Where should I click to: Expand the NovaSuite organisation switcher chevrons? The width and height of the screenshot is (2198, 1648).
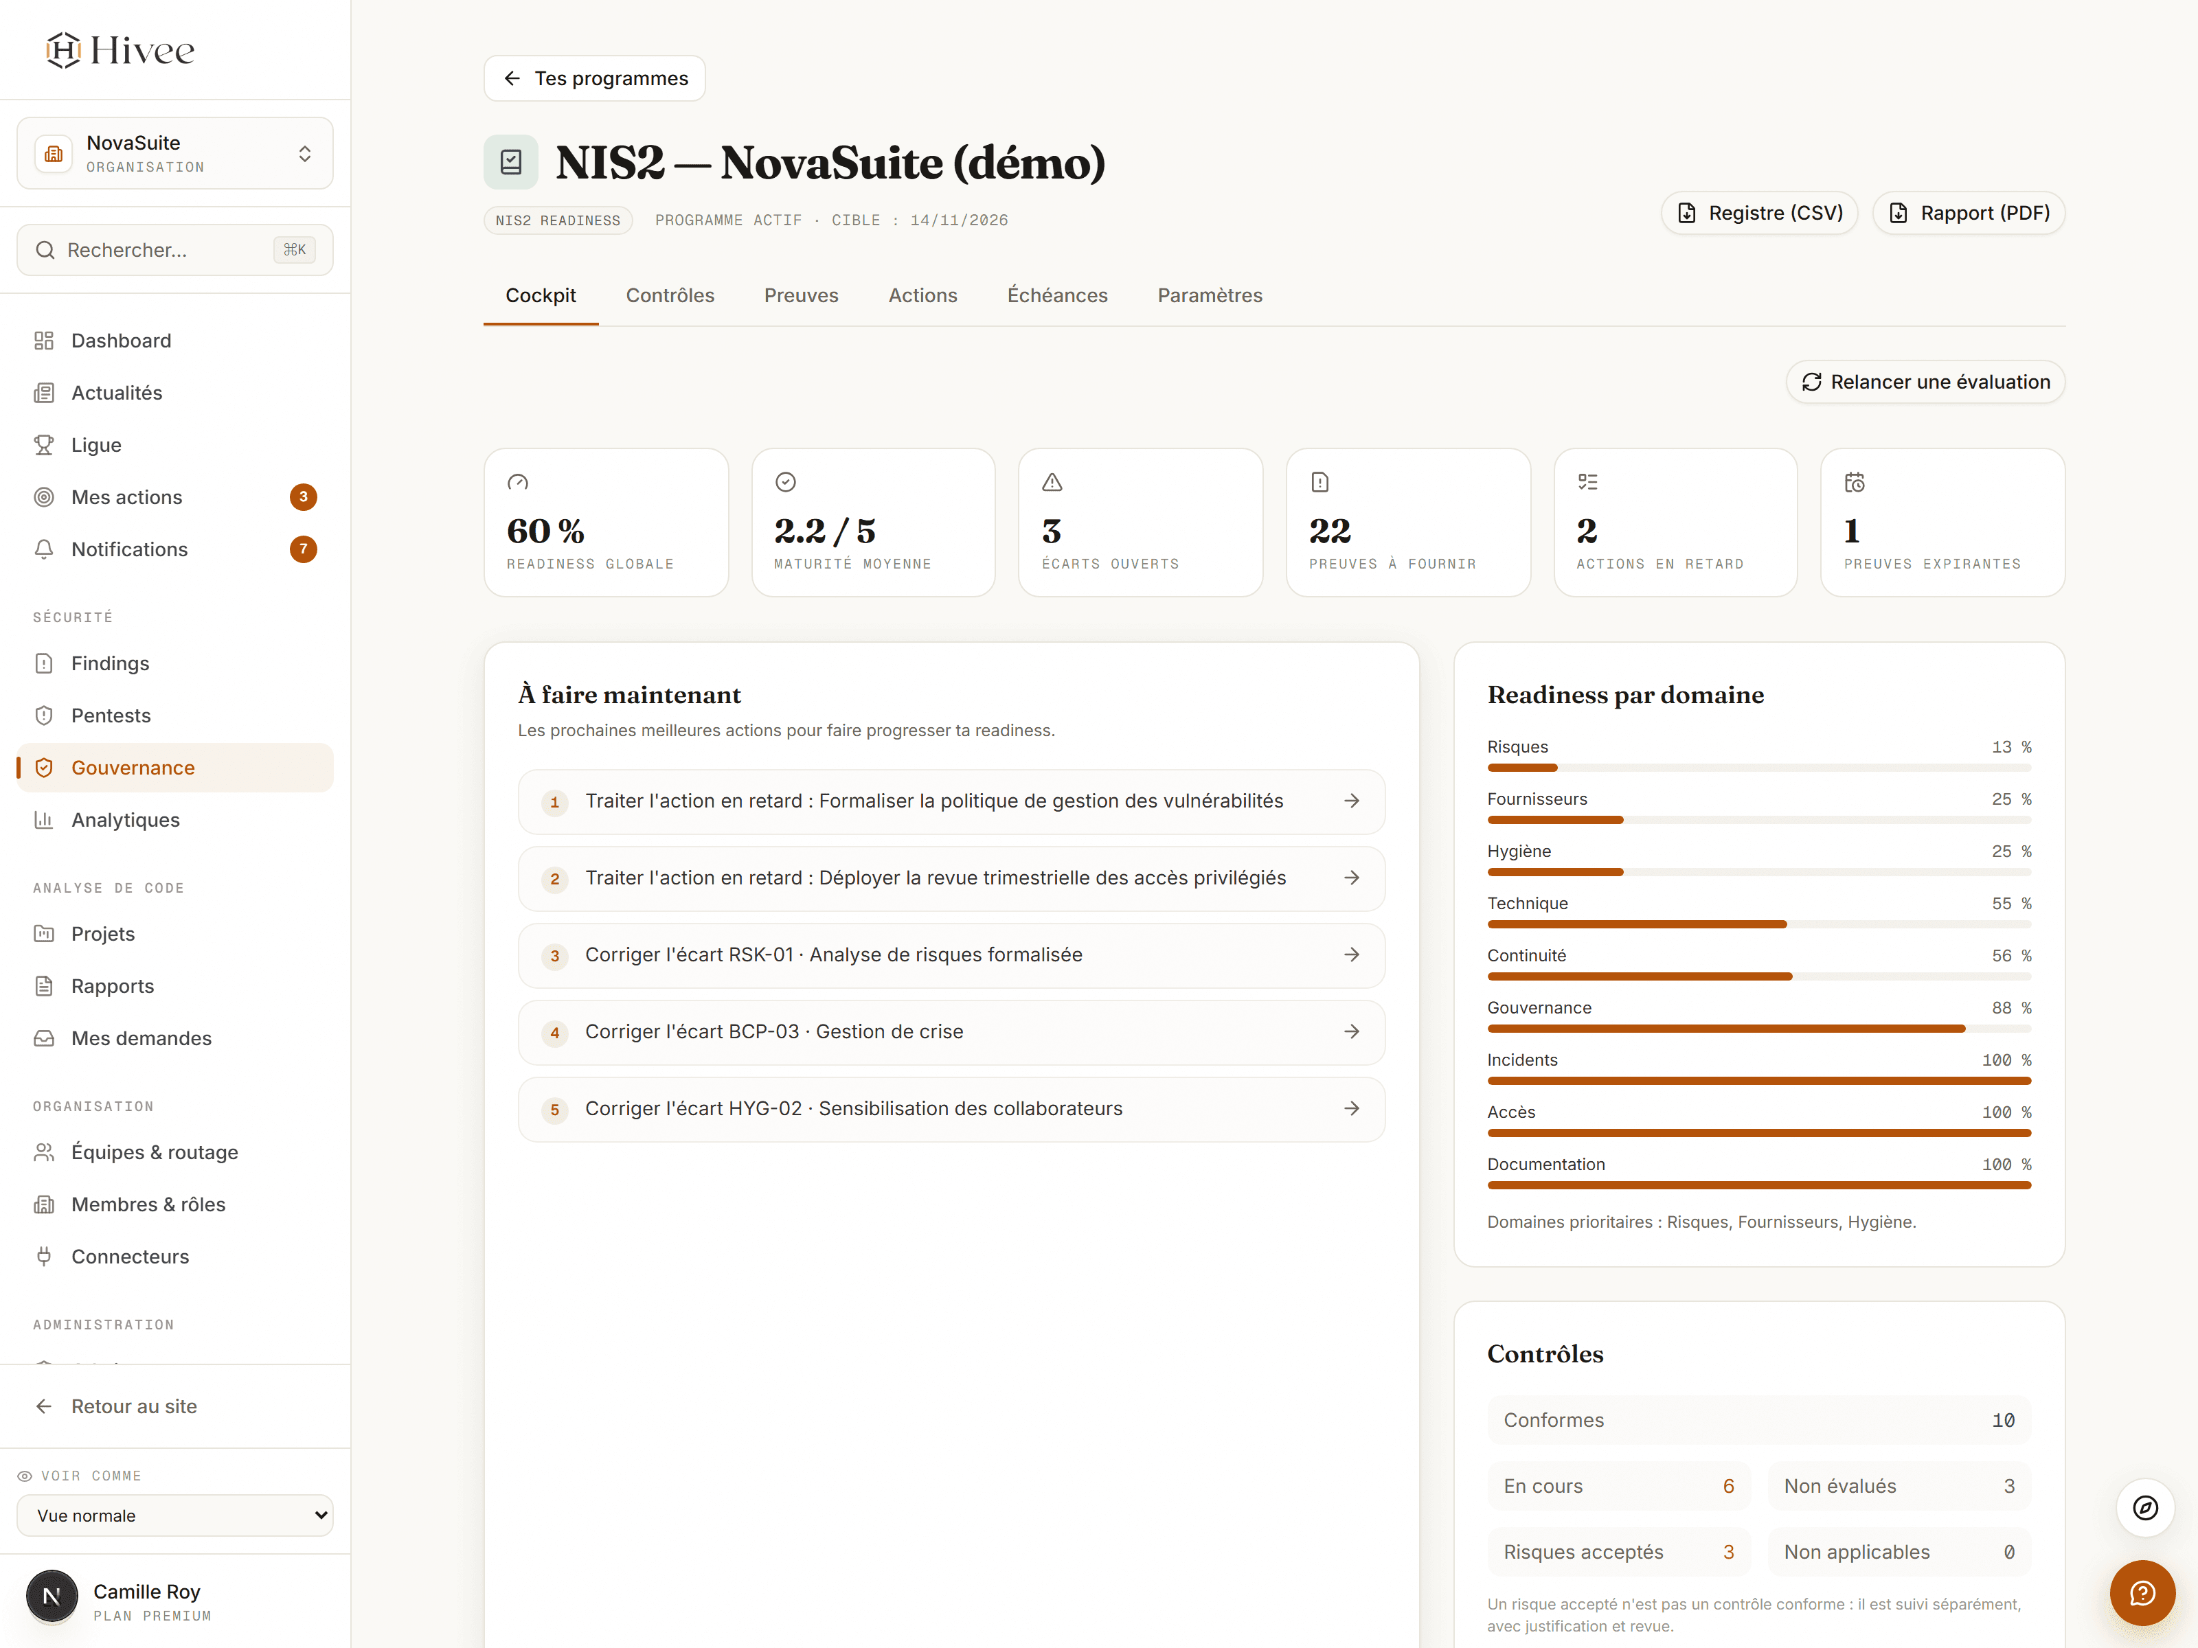click(x=305, y=154)
